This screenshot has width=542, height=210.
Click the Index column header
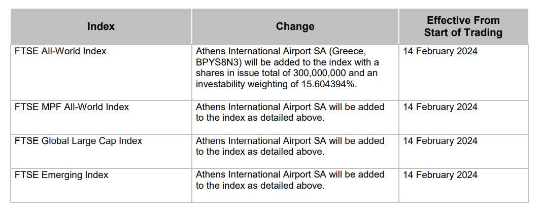pyautogui.click(x=100, y=26)
